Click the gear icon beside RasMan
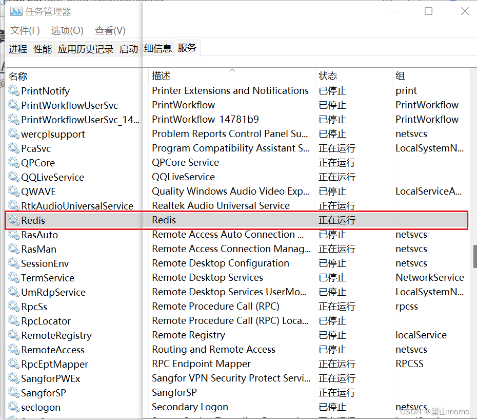The image size is (477, 420). pos(14,249)
